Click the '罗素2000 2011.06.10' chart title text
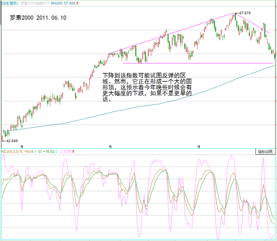The height and width of the screenshot is (241, 277). [x=38, y=18]
